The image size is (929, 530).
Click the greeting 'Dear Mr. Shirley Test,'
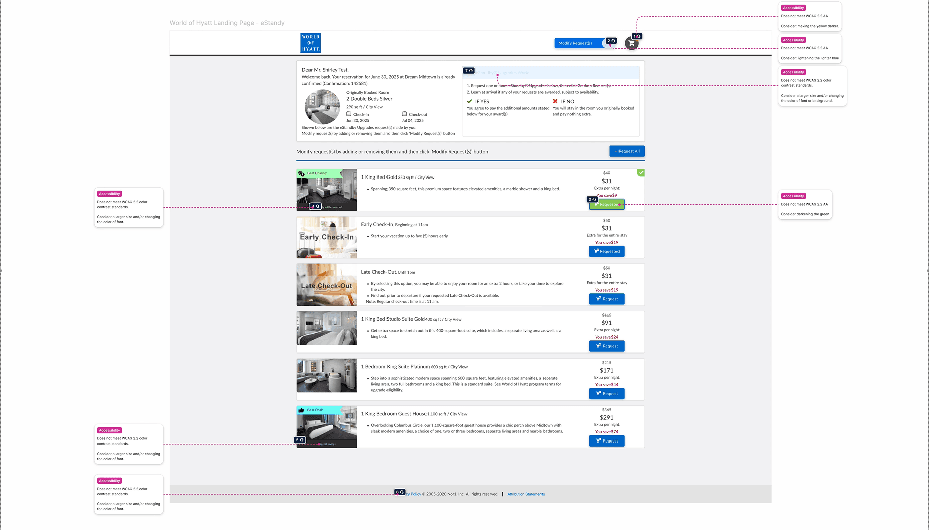325,70
